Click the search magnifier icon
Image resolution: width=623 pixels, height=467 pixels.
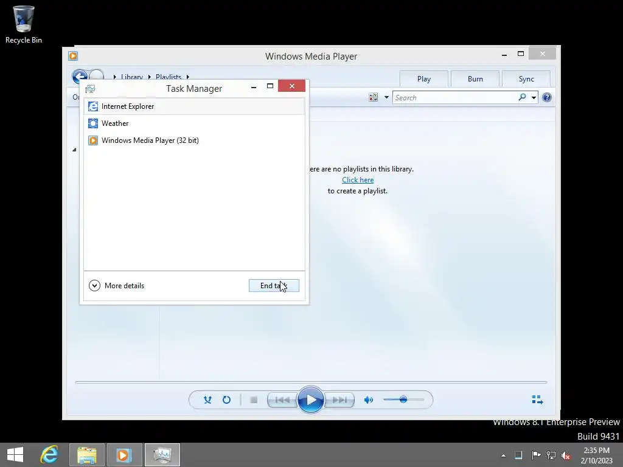(x=522, y=97)
